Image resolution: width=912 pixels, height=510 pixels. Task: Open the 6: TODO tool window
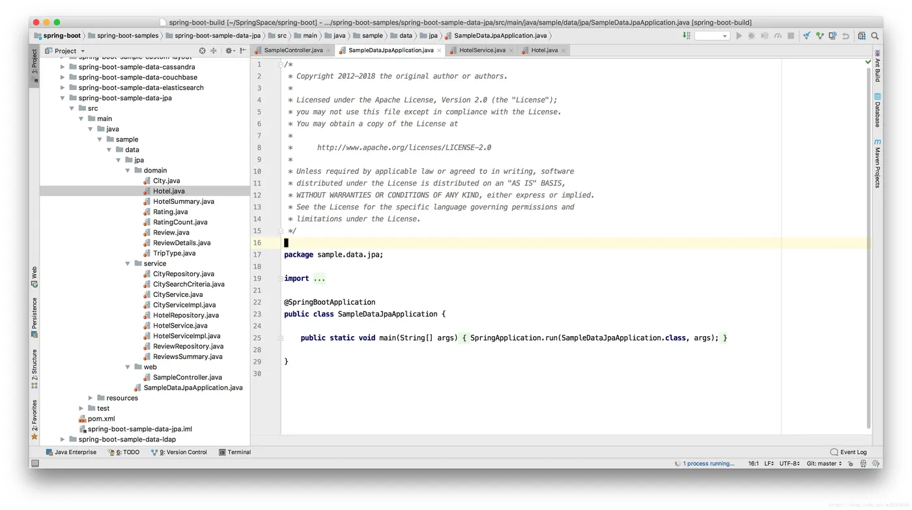click(x=124, y=452)
